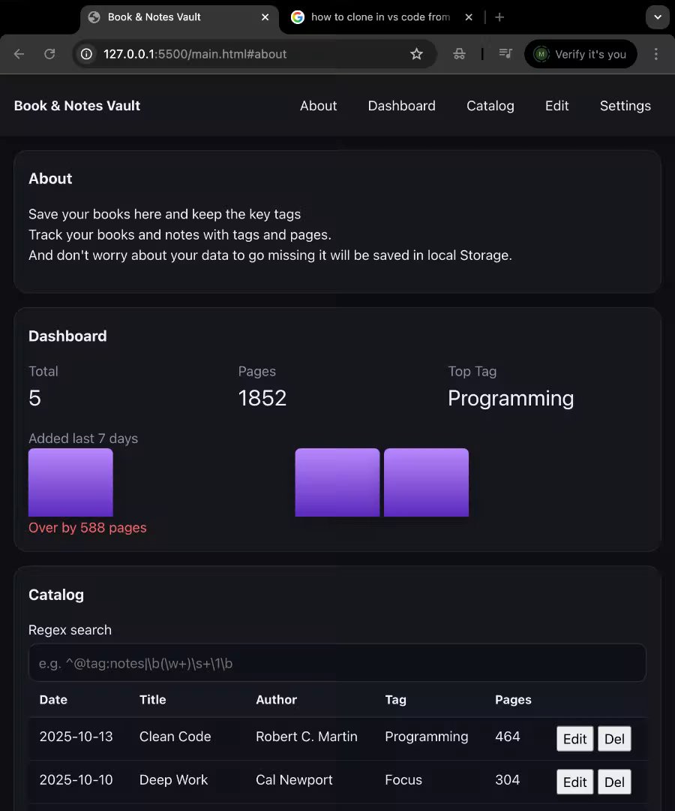Close the Book & Notes Vault tab
This screenshot has height=811, width=675.
[264, 17]
